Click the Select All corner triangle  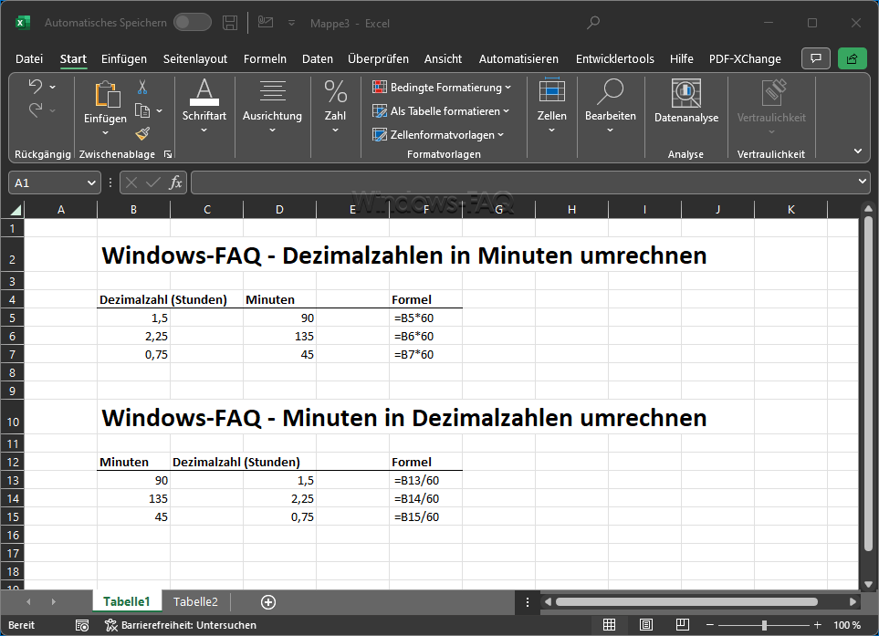click(16, 210)
